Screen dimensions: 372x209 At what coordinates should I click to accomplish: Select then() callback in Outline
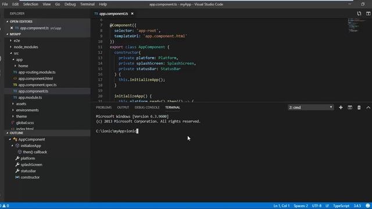click(35, 152)
